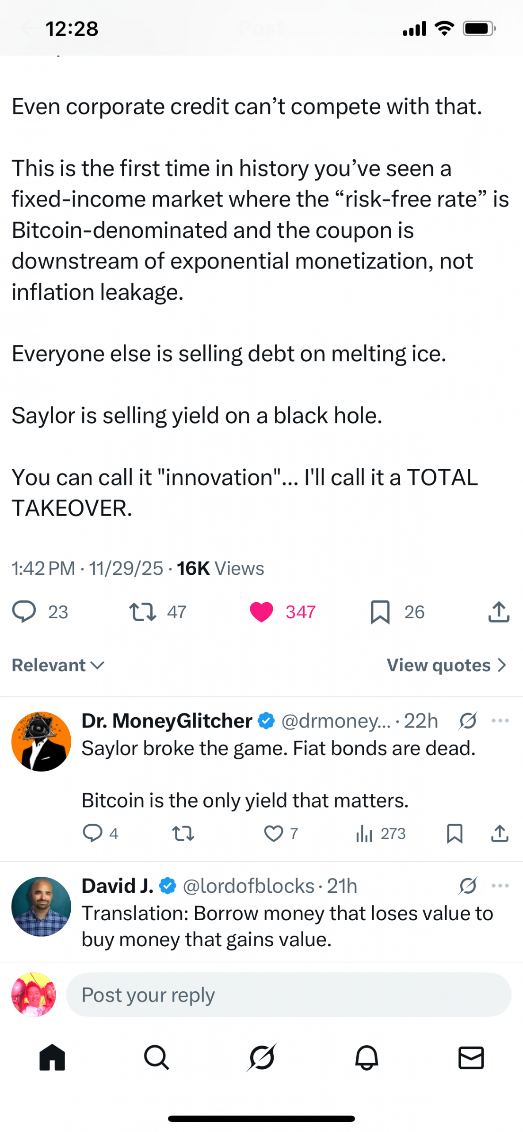Click Grok icon on Dr. MoneyGlitcher reply
Screen dimensions: 523x1132
467,721
